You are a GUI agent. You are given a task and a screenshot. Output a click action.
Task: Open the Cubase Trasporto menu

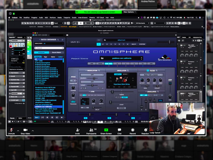tap(67, 17)
